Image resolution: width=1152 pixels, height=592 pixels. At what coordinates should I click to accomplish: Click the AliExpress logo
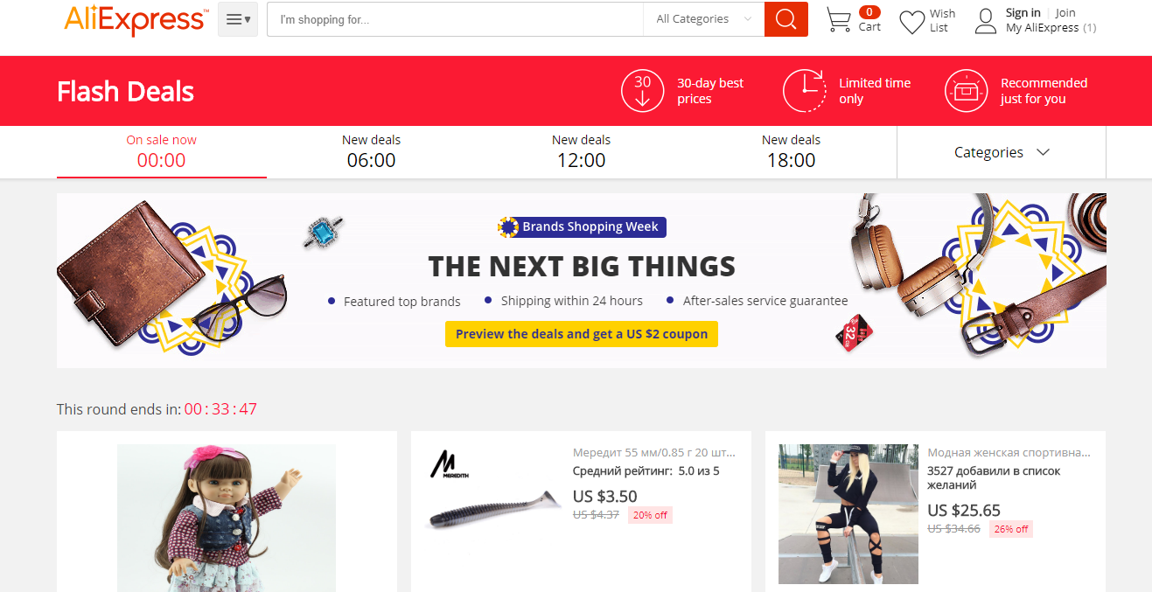tap(136, 19)
